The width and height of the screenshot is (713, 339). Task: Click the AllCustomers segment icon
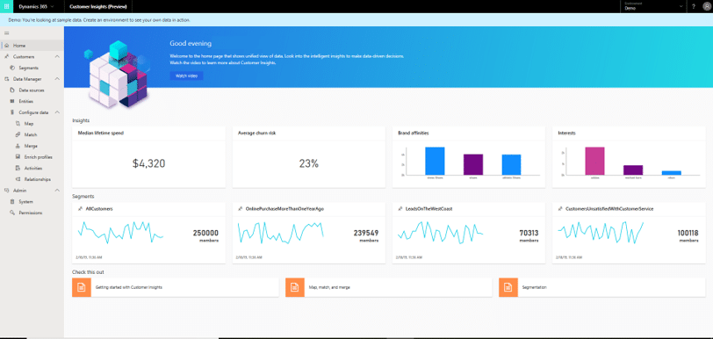pos(81,209)
